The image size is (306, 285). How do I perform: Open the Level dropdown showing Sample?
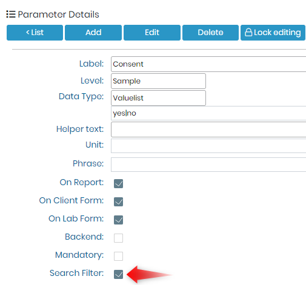[x=158, y=81]
